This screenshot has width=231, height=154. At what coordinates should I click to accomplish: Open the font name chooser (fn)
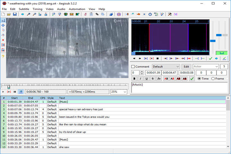[x=159, y=79]
